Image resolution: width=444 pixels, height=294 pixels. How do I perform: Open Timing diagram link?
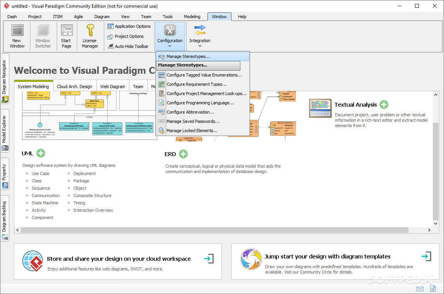[x=79, y=203]
